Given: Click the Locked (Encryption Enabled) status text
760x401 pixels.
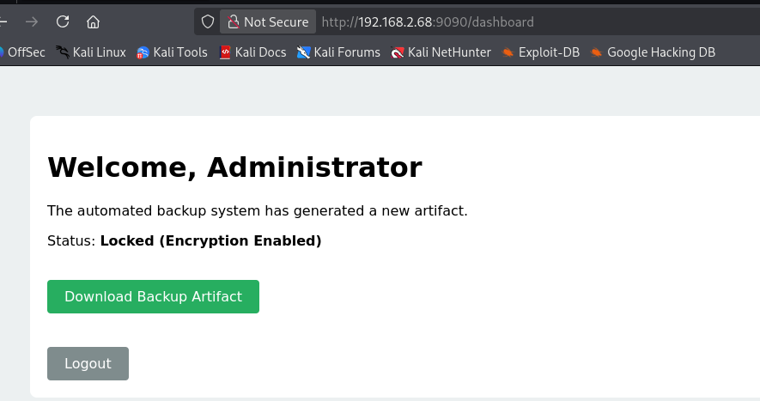Looking at the screenshot, I should click(210, 241).
